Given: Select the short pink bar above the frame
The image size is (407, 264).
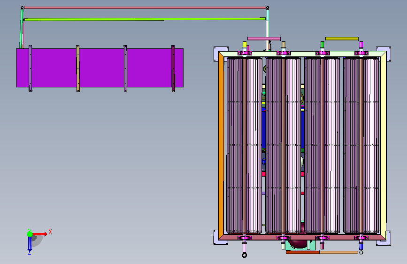Looking at the screenshot, I should (x=264, y=39).
